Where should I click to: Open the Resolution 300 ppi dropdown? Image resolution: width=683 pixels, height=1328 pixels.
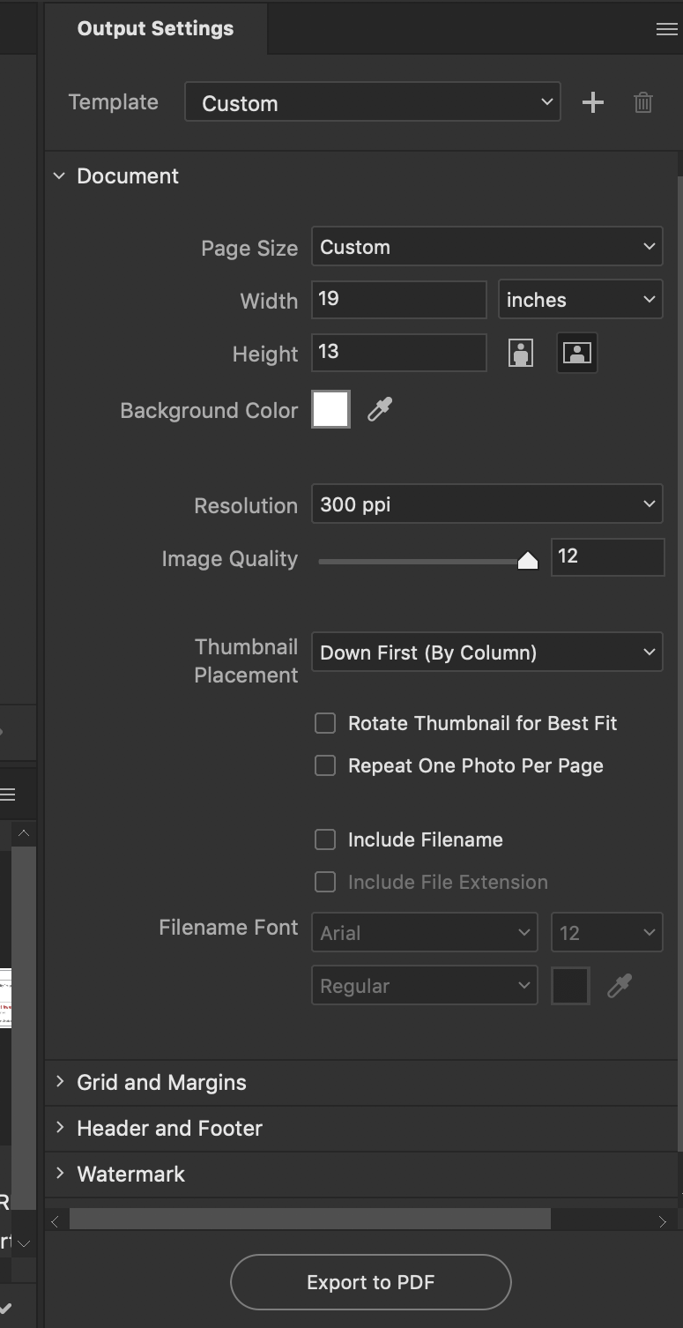tap(487, 505)
